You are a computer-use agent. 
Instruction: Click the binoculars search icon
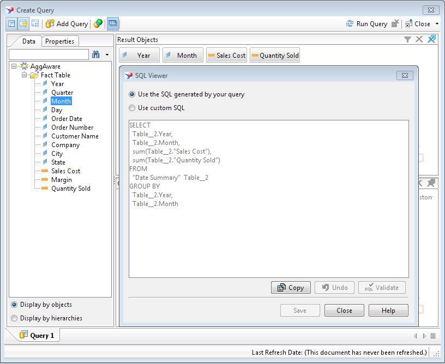(96, 54)
